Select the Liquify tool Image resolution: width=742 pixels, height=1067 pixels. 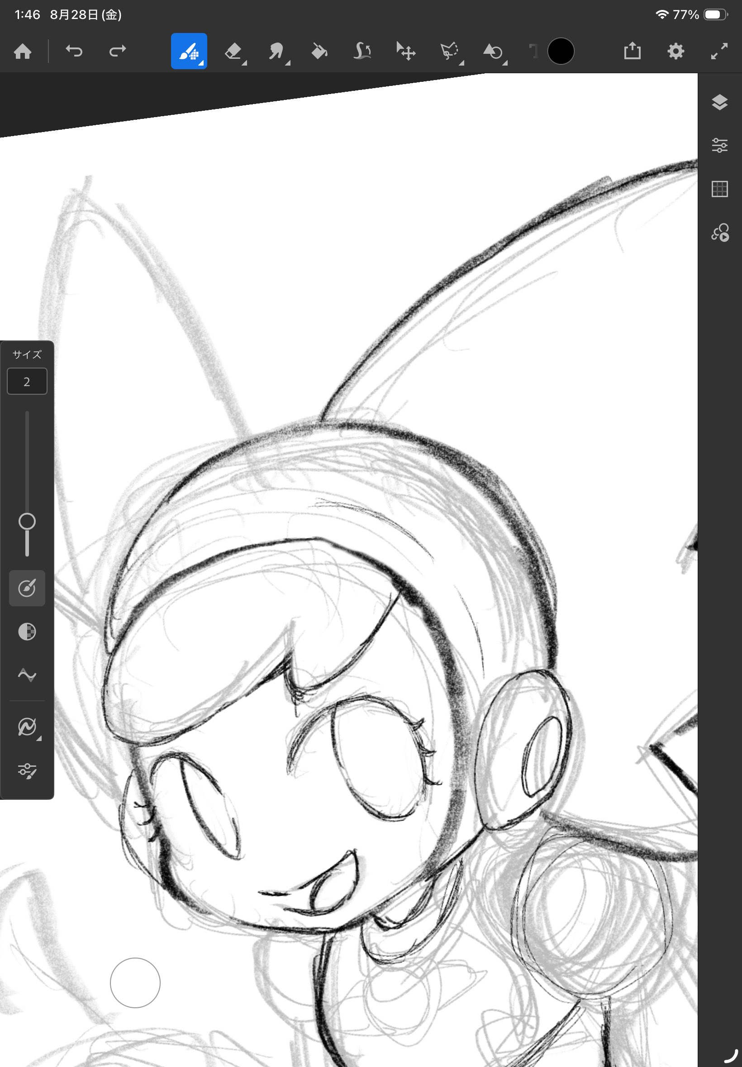coord(363,51)
